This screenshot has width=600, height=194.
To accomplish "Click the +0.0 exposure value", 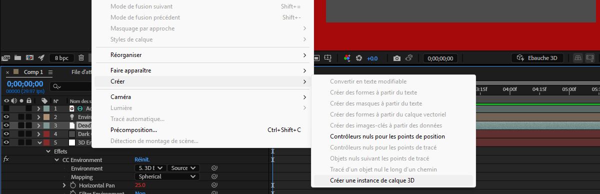I will point(372,58).
